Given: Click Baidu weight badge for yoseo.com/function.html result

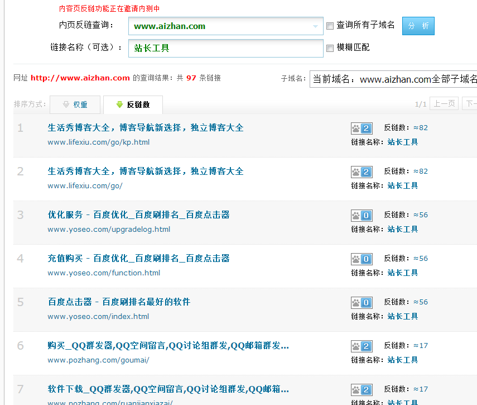Looking at the screenshot, I should pyautogui.click(x=362, y=259).
